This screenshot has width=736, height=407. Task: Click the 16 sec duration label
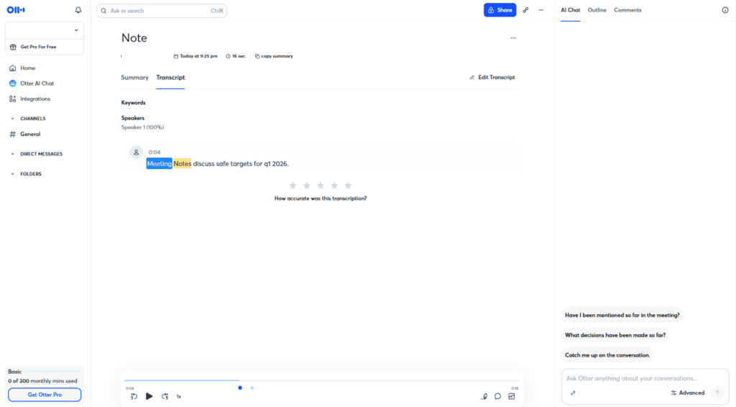pos(235,56)
